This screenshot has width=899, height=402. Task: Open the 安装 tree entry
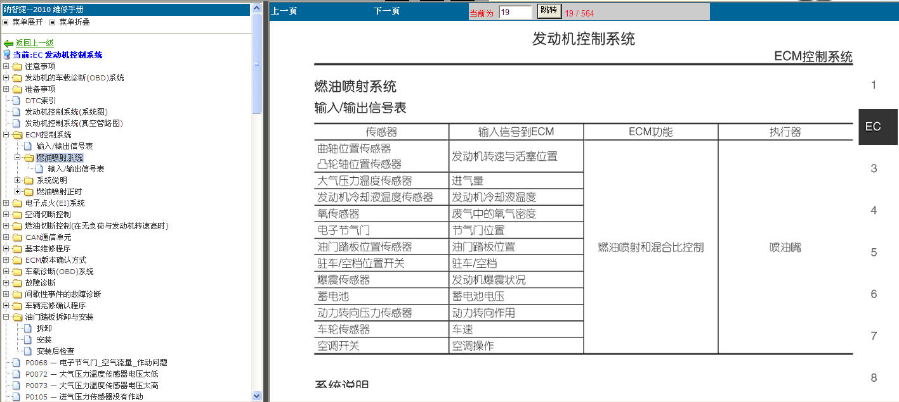point(44,340)
